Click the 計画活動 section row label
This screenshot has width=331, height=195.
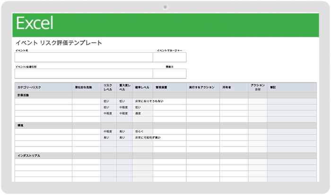(x=23, y=95)
